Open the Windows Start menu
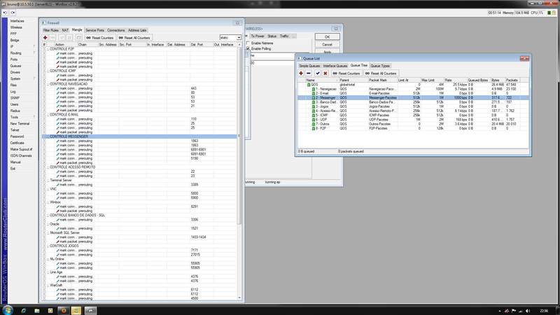Viewport: 560px width, 315px height. click(8, 310)
